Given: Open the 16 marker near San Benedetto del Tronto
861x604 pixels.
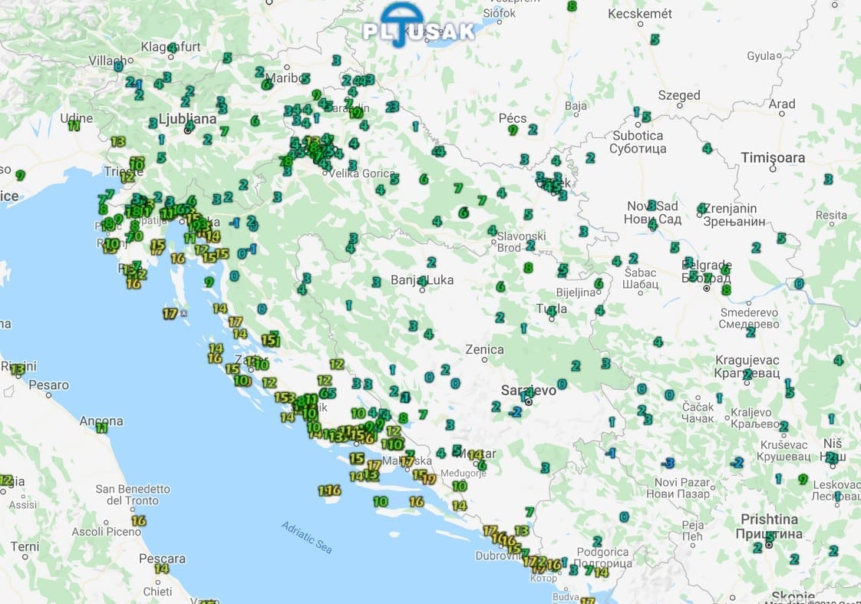Looking at the screenshot, I should [138, 520].
